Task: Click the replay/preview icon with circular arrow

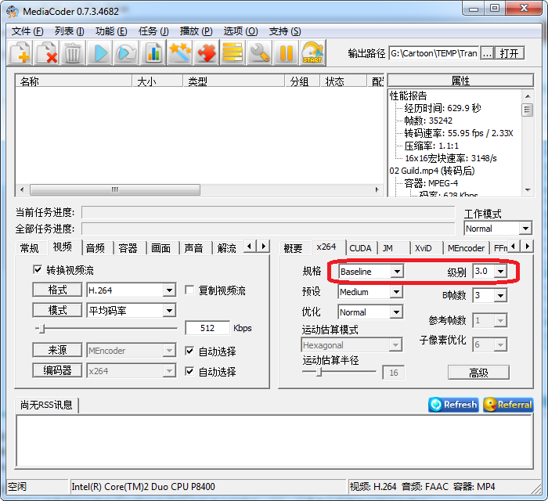Action: point(127,53)
